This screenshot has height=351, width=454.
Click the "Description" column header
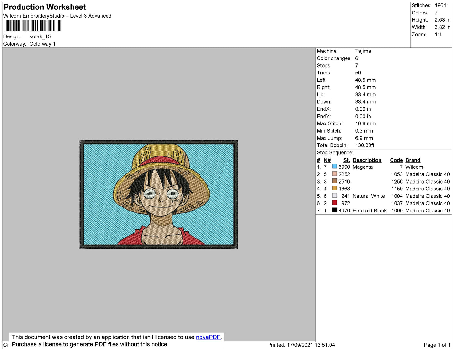(367, 160)
